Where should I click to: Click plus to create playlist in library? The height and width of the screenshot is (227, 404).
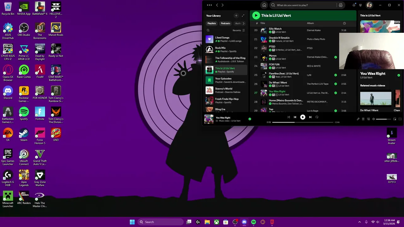click(x=236, y=15)
